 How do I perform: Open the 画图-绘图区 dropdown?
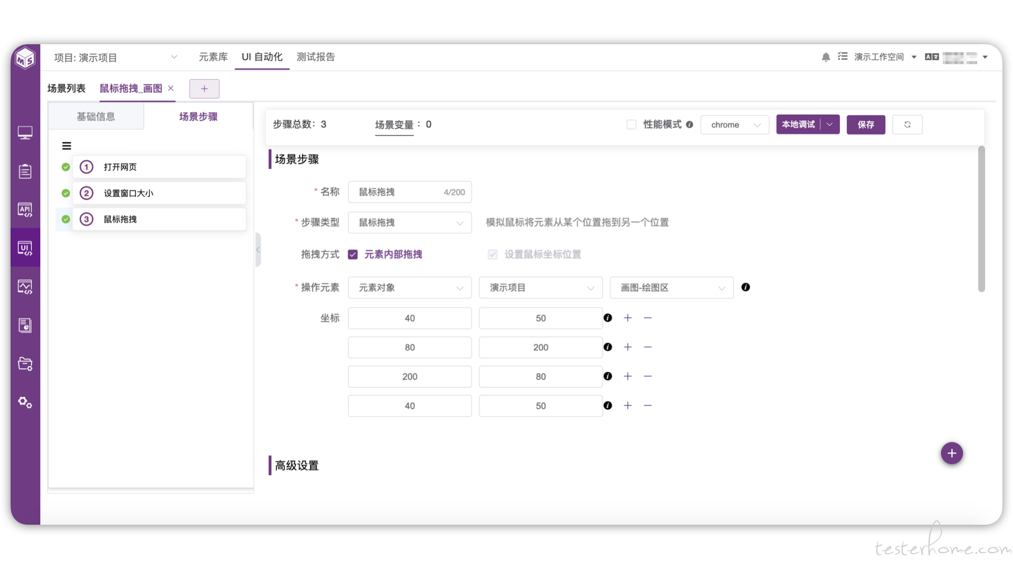[672, 288]
